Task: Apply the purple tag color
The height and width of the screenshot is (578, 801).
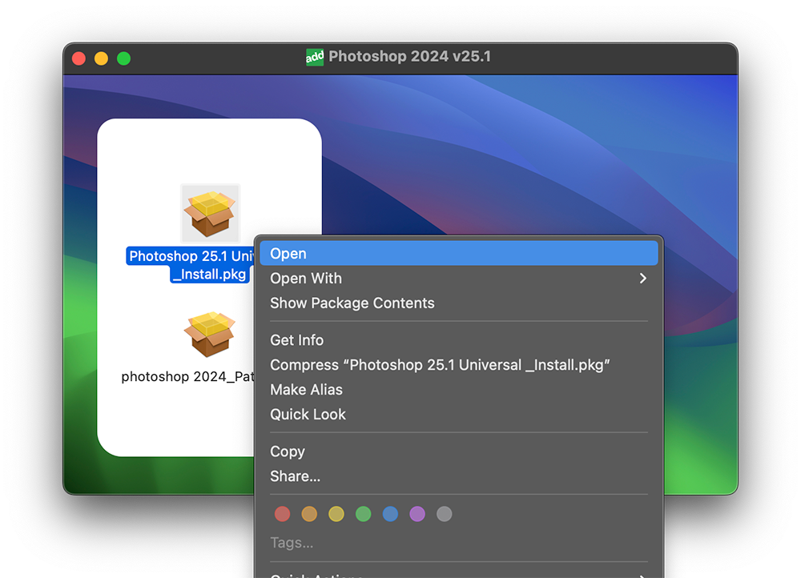Action: [x=417, y=513]
